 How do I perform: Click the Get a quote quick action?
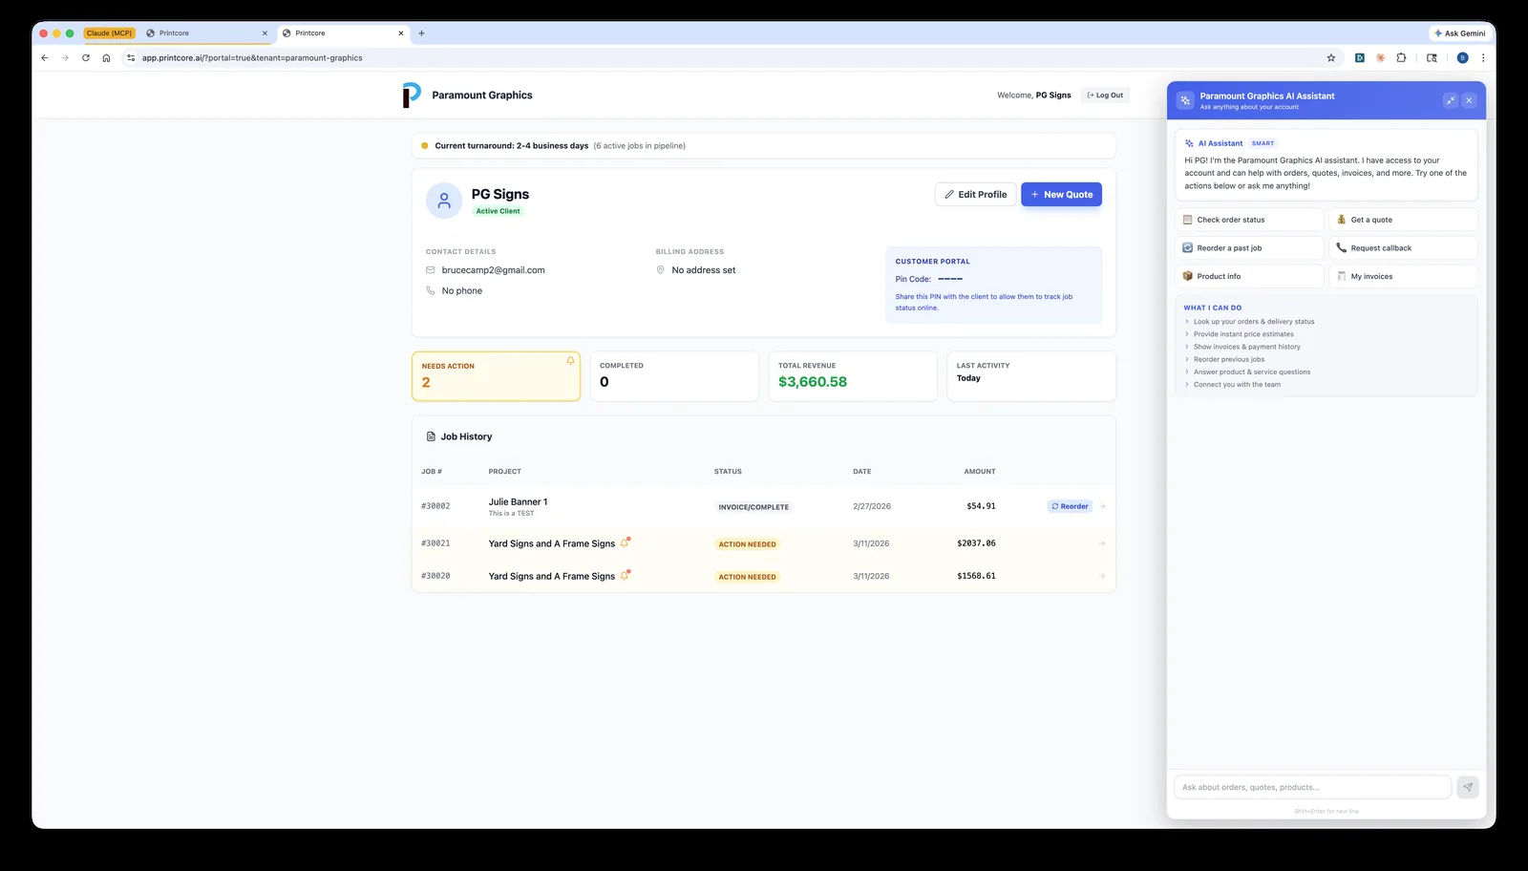(x=1403, y=220)
